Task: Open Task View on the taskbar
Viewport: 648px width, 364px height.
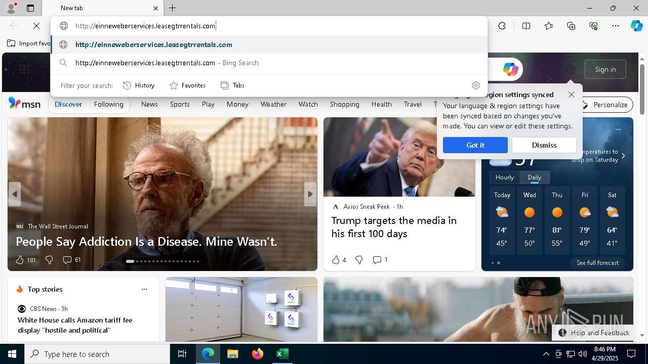Action: 182,354
